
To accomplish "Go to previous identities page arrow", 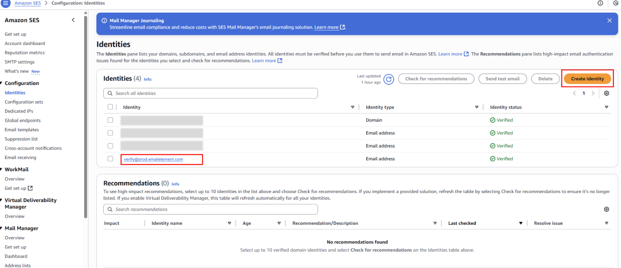I will tap(575, 93).
